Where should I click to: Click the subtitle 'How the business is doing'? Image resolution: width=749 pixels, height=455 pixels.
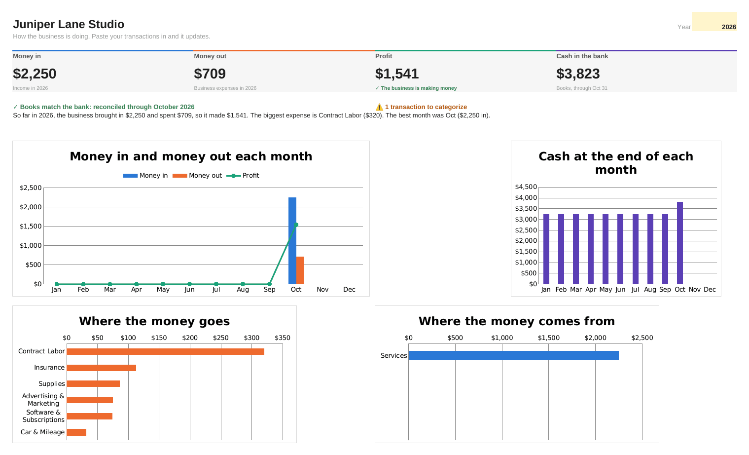pos(111,37)
